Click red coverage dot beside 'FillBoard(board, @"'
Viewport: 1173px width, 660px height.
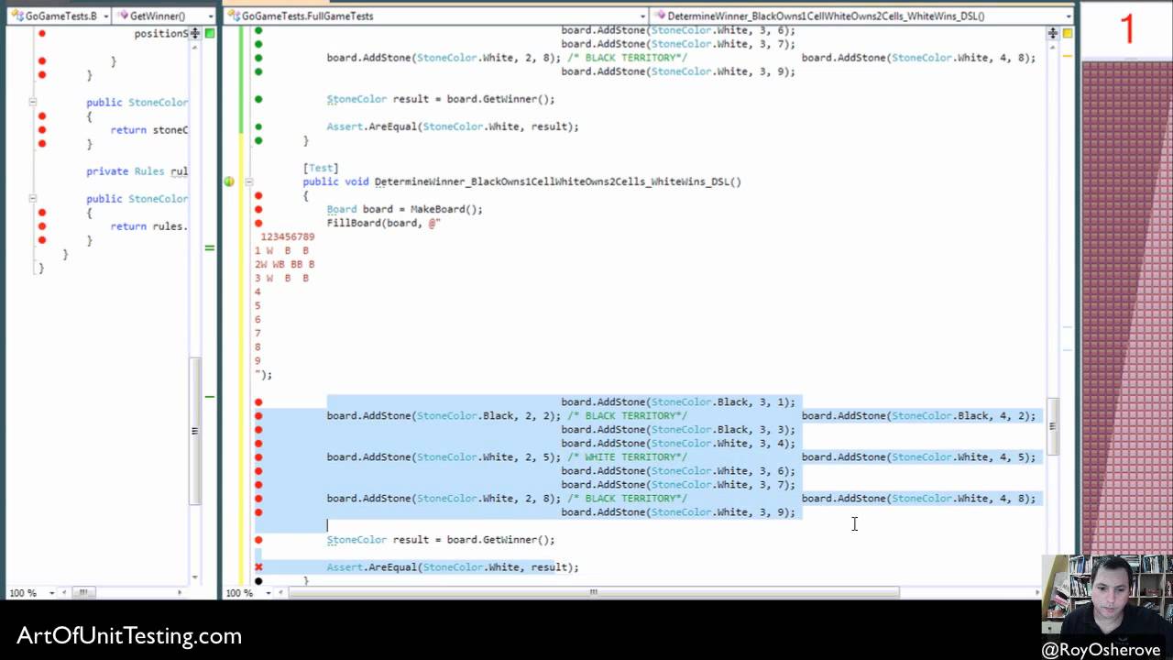coord(258,223)
